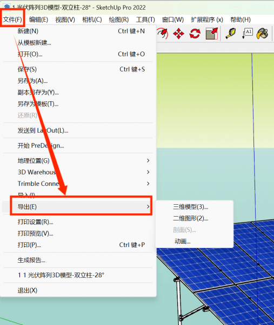Choose 动画... export option
Screen dimensions: 274x325
tap(195, 241)
